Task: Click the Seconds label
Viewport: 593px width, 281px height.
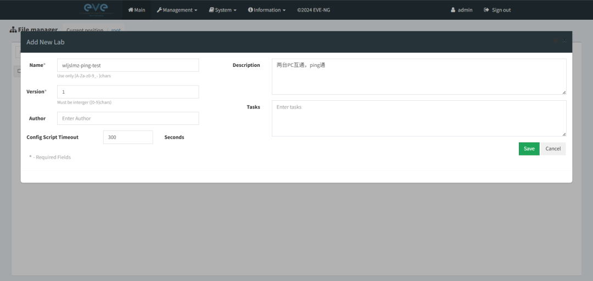Action: [x=175, y=137]
